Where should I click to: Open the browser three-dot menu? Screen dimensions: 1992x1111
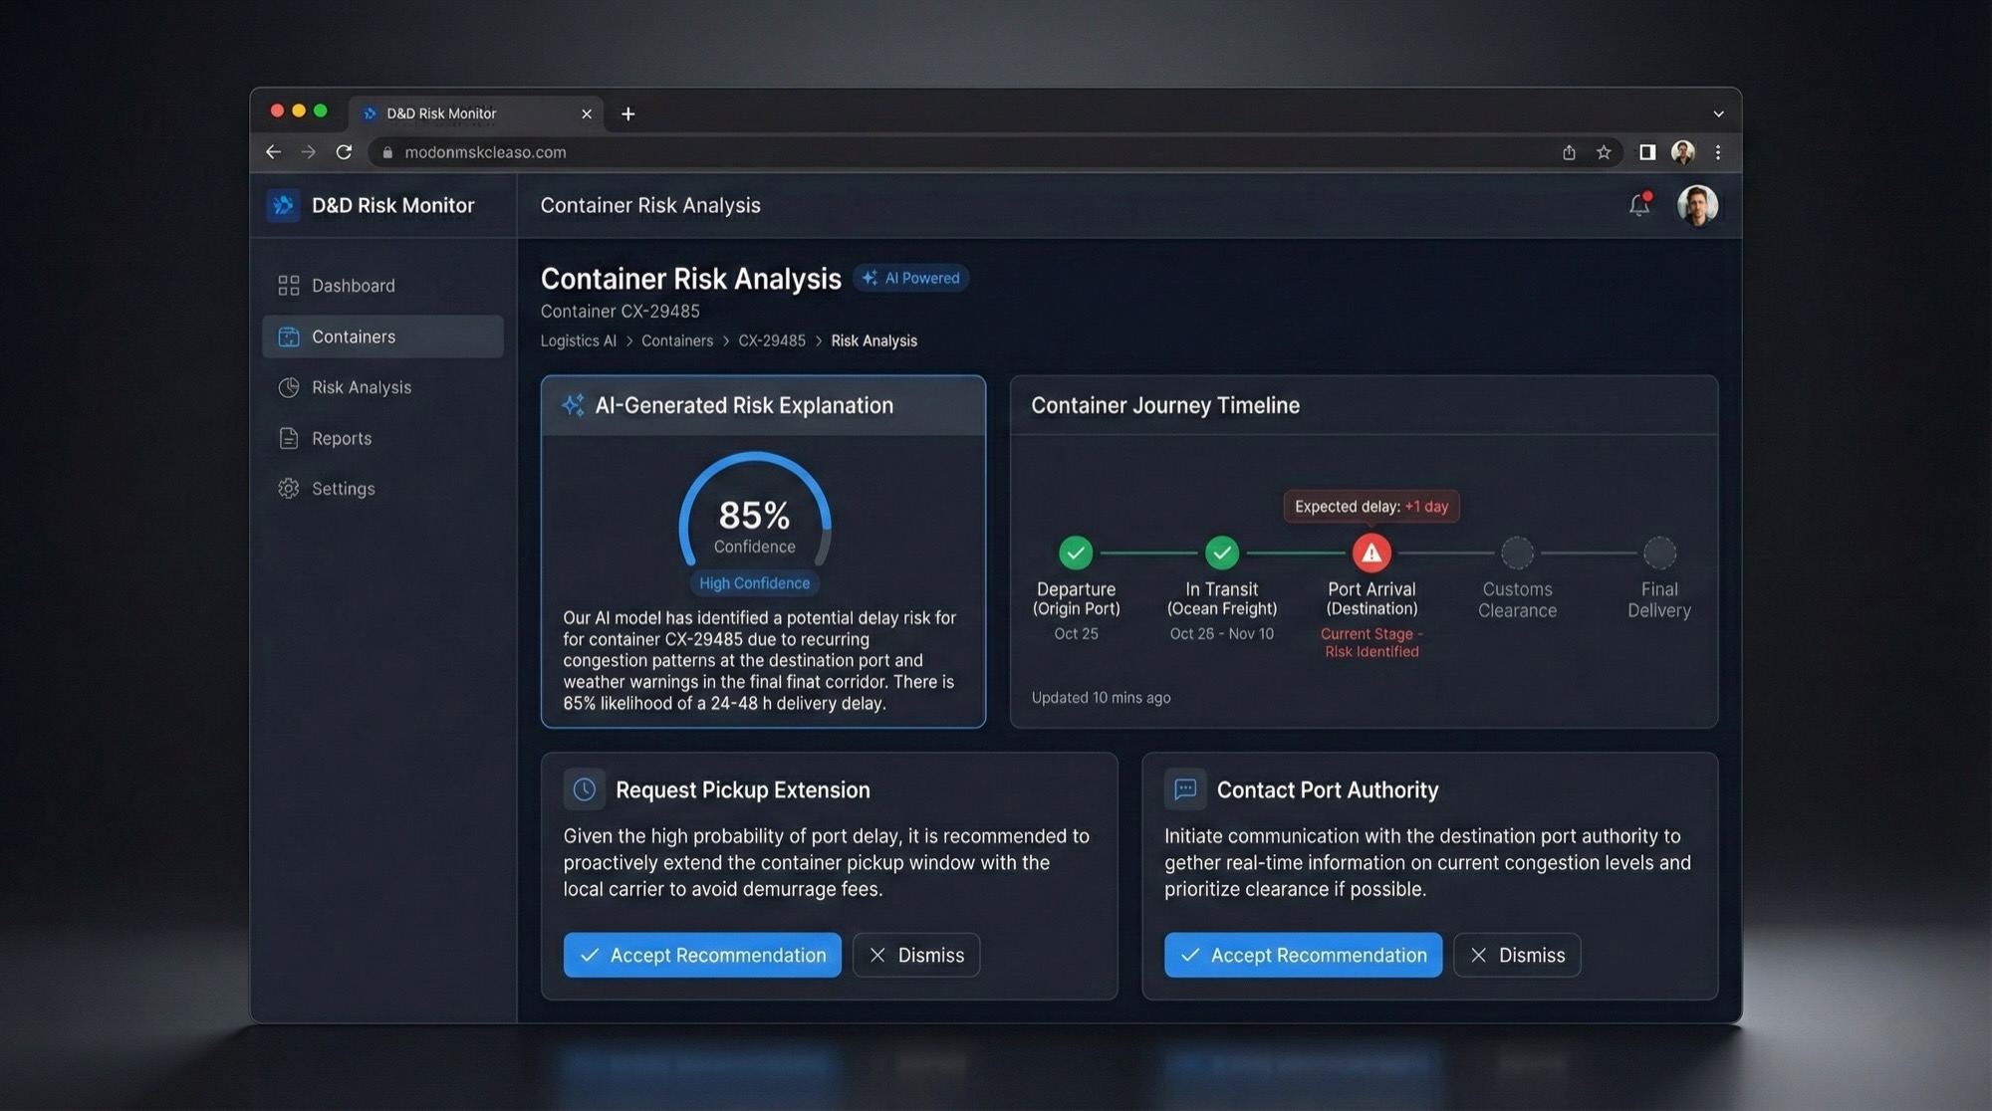(x=1717, y=152)
